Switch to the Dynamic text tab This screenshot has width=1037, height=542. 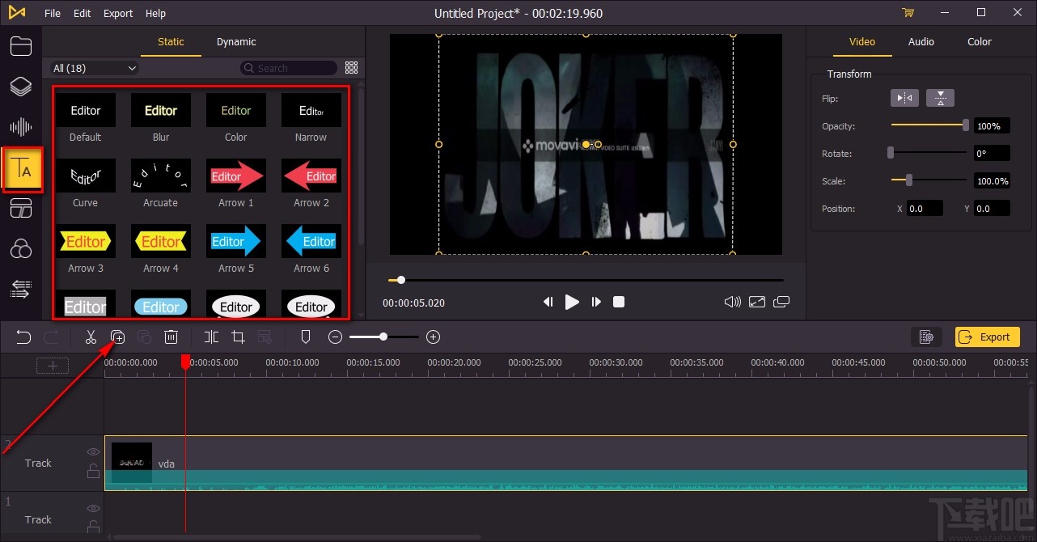(x=236, y=42)
